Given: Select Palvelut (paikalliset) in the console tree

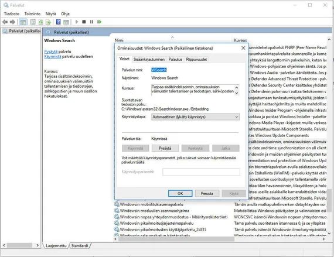Looking at the screenshot, I should coord(22,31).
